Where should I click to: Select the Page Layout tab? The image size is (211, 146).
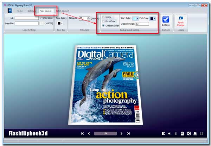pyautogui.click(x=45, y=11)
